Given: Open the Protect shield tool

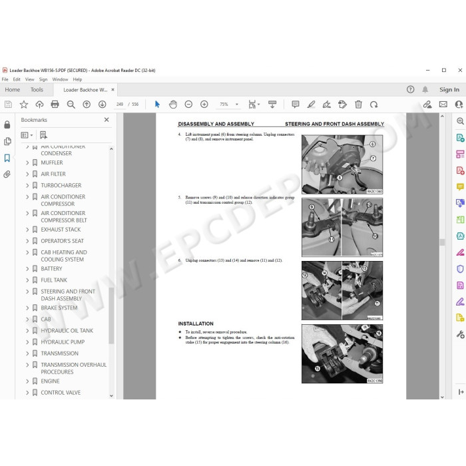Looking at the screenshot, I should tap(460, 269).
